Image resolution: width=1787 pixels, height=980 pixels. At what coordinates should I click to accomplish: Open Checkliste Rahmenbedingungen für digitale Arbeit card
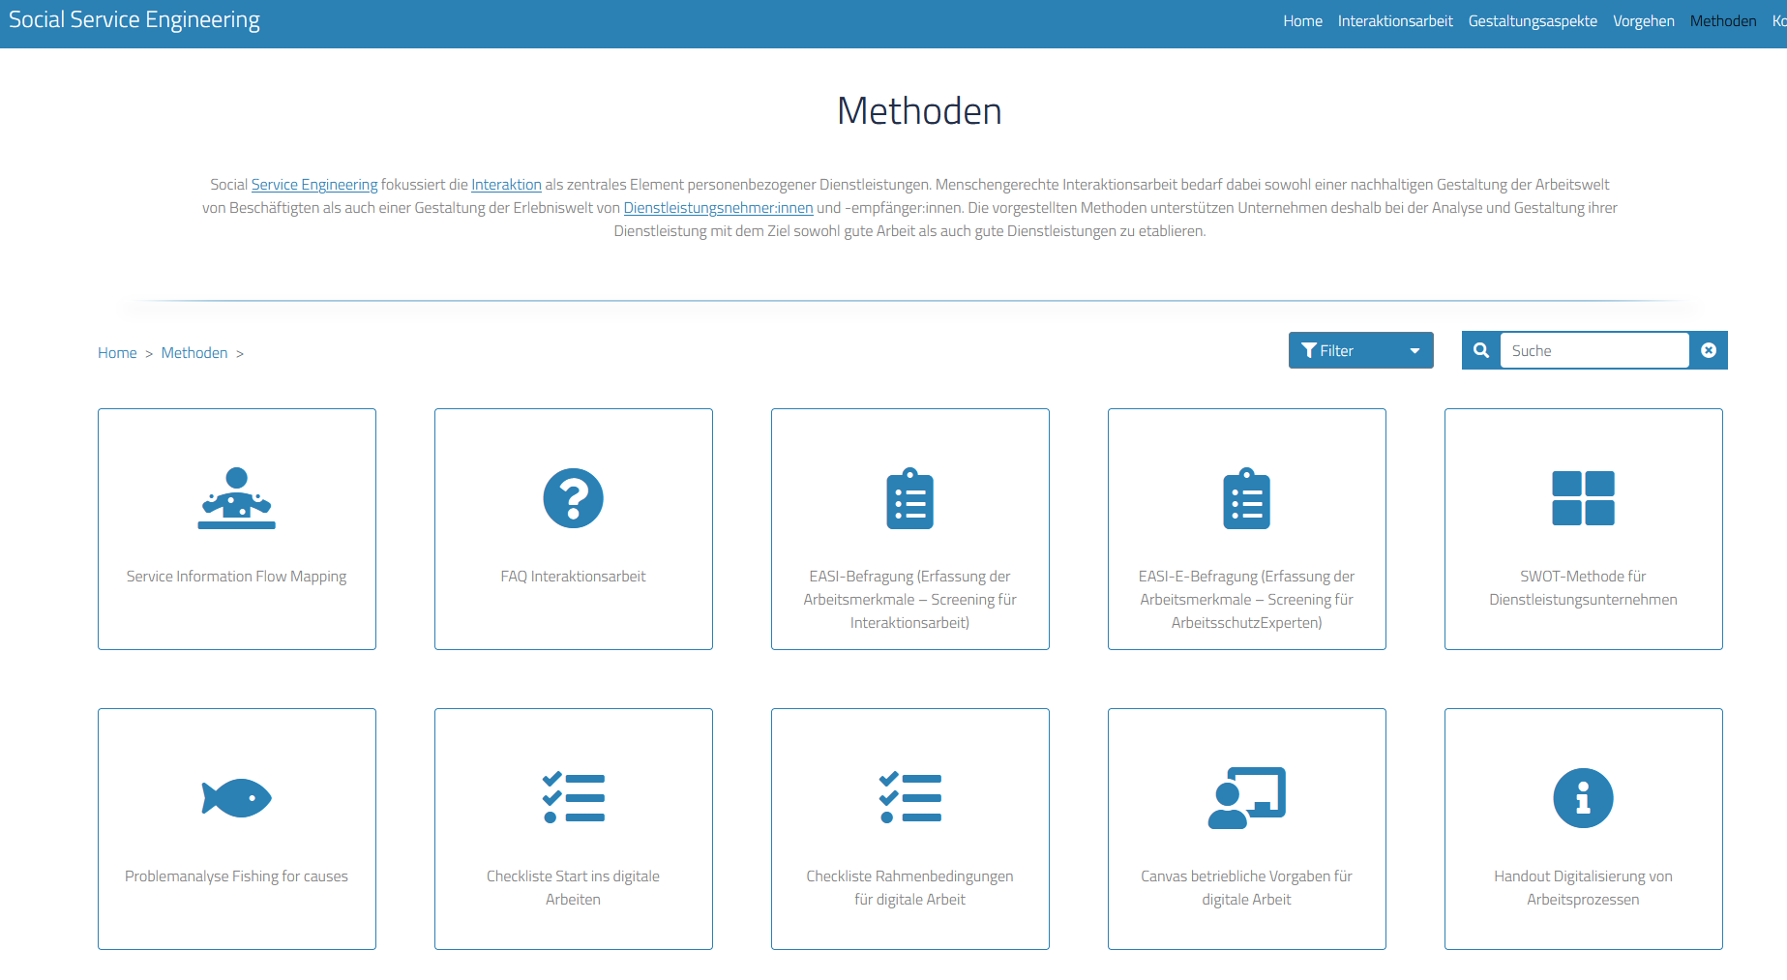click(909, 828)
